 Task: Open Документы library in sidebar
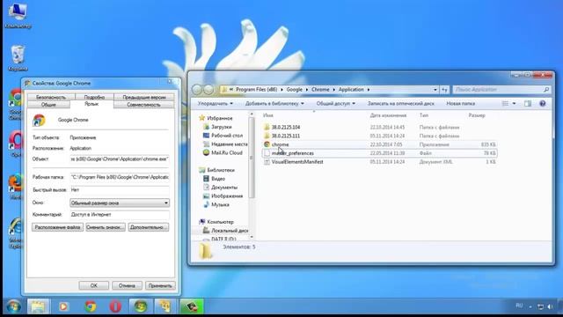click(x=224, y=188)
